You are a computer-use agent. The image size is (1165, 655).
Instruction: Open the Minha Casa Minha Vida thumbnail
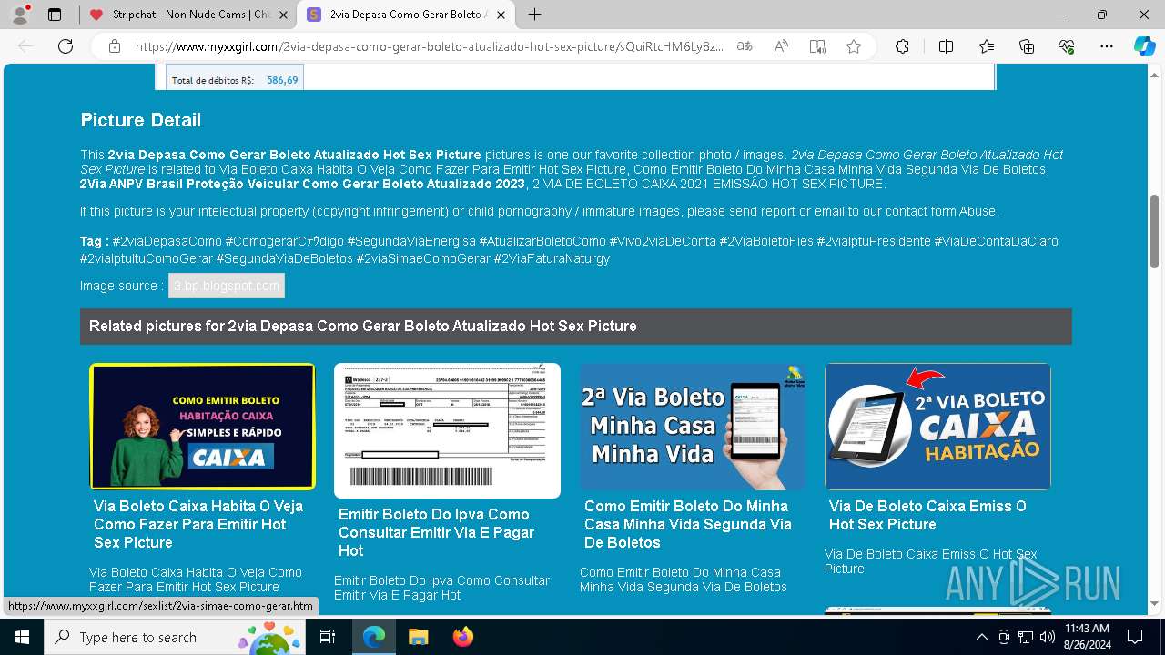click(693, 427)
